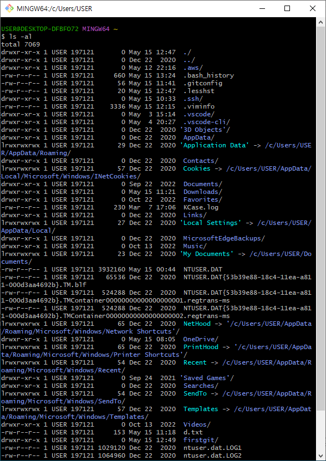The height and width of the screenshot is (461, 326).
Task: Click the MicrosoftEdgeBackups/ directory name
Action: coord(224,238)
